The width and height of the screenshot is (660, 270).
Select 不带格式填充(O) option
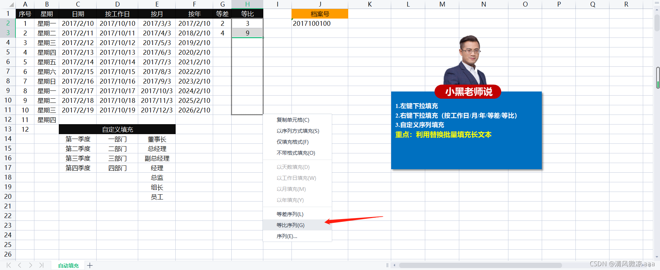click(x=297, y=153)
